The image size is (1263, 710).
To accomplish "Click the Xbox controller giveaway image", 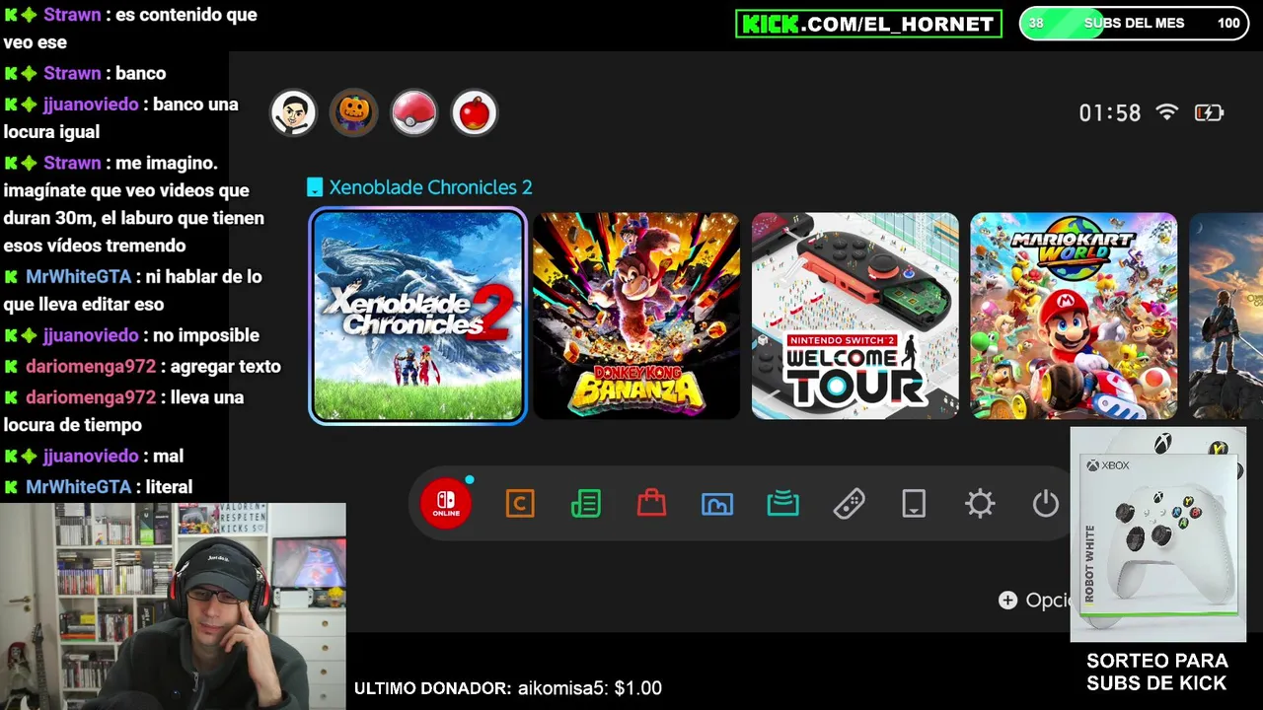I will pyautogui.click(x=1158, y=534).
